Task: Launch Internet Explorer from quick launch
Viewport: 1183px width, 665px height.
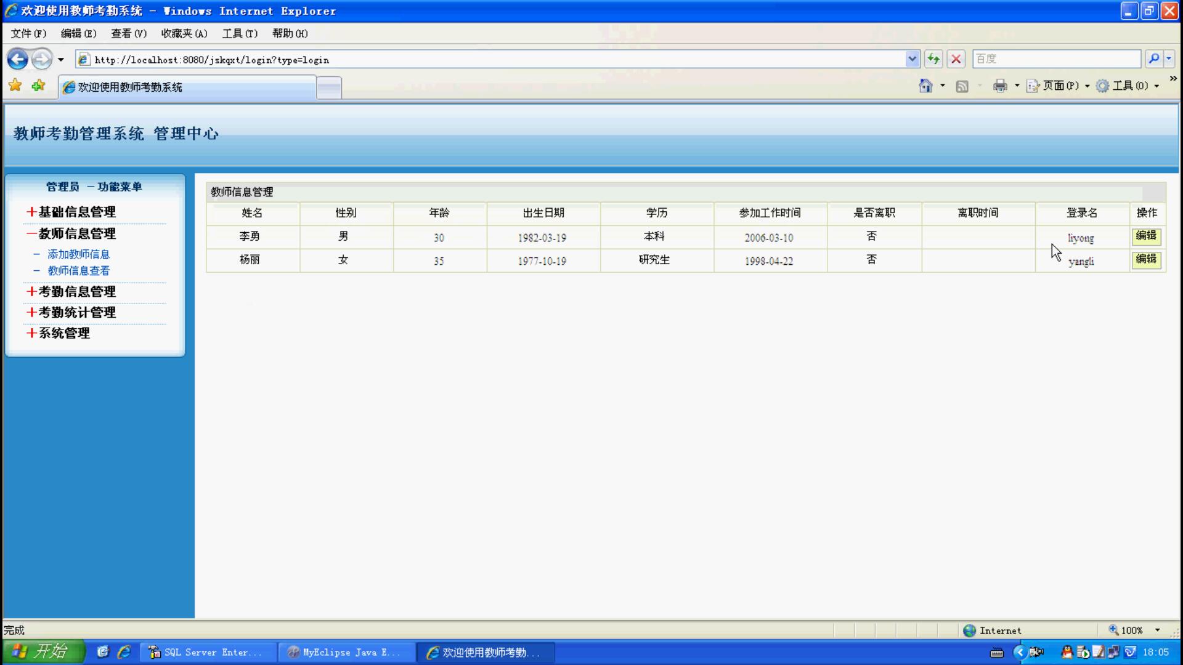Action: pyautogui.click(x=124, y=651)
